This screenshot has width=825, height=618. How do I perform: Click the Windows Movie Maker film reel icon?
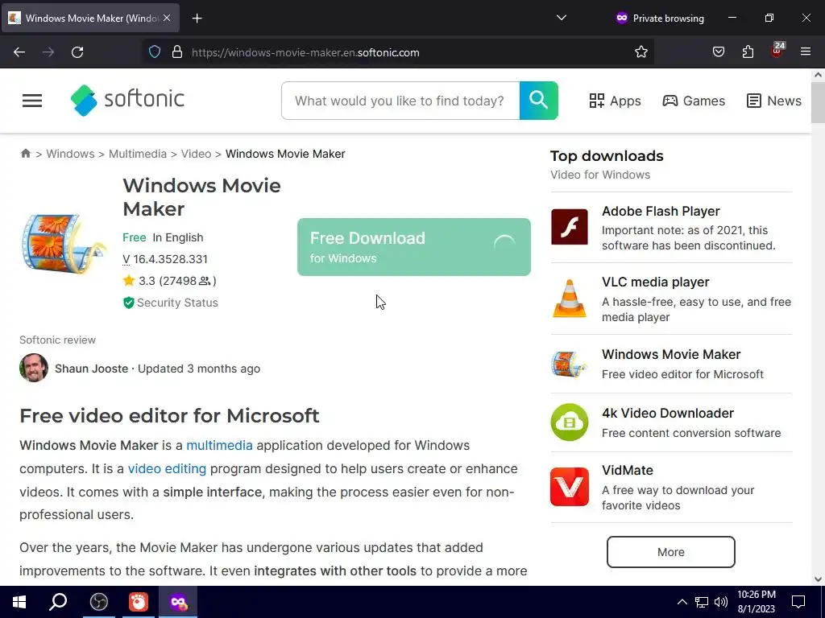[x=63, y=243]
